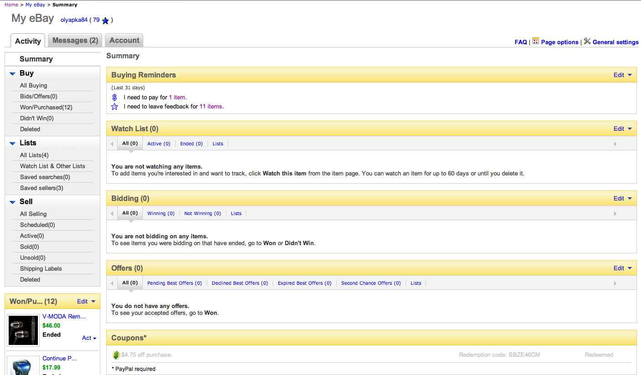The height and width of the screenshot is (375, 641).
Task: Select Ended (0) tab in Watch List
Action: [192, 144]
